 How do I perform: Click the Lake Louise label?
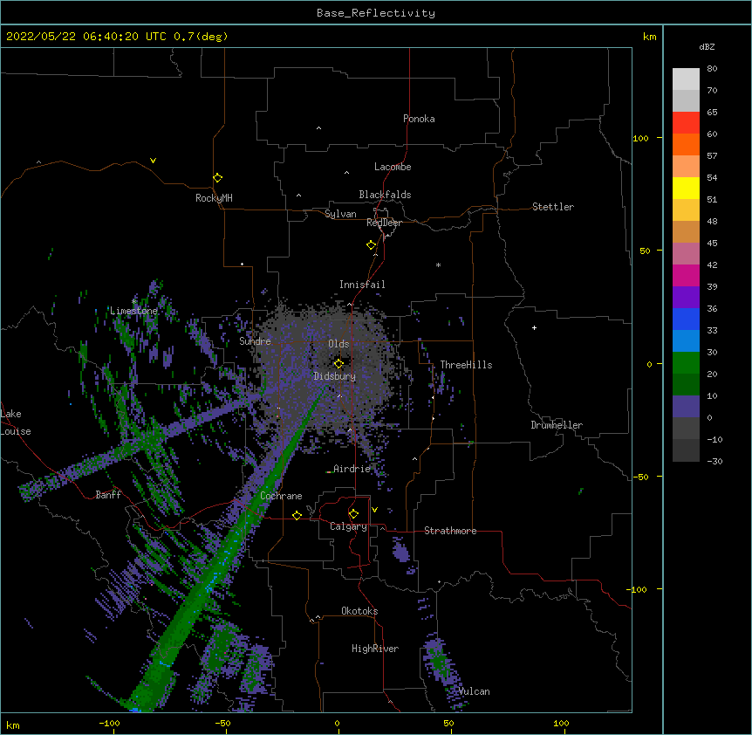(16, 422)
